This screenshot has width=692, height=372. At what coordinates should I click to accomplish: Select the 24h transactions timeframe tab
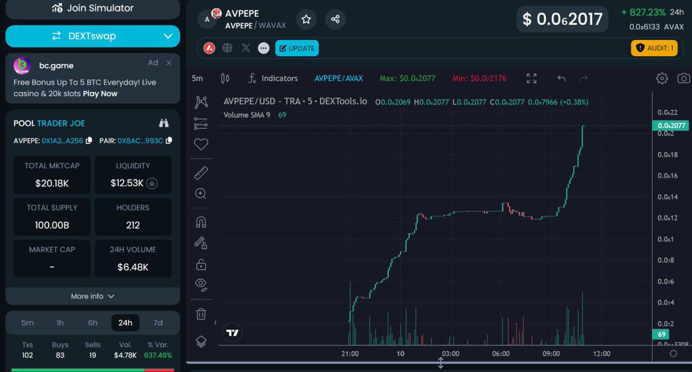125,323
